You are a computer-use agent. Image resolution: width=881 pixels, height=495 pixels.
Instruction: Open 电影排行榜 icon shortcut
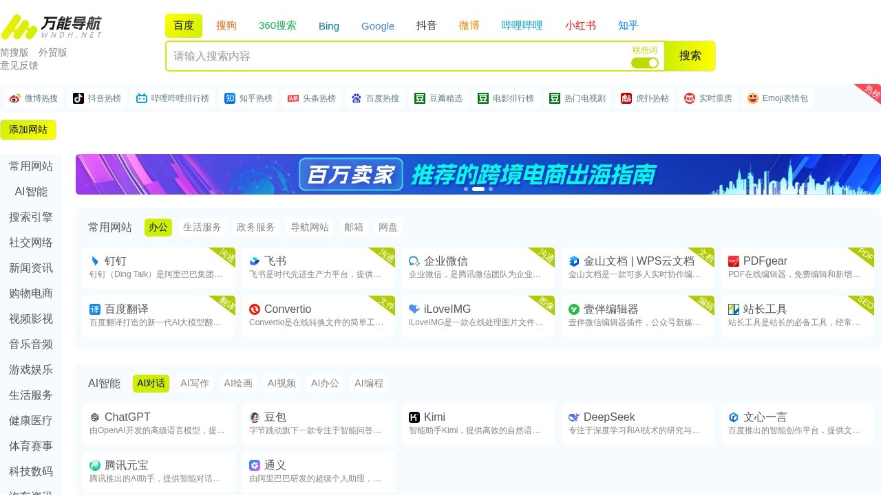click(x=483, y=98)
